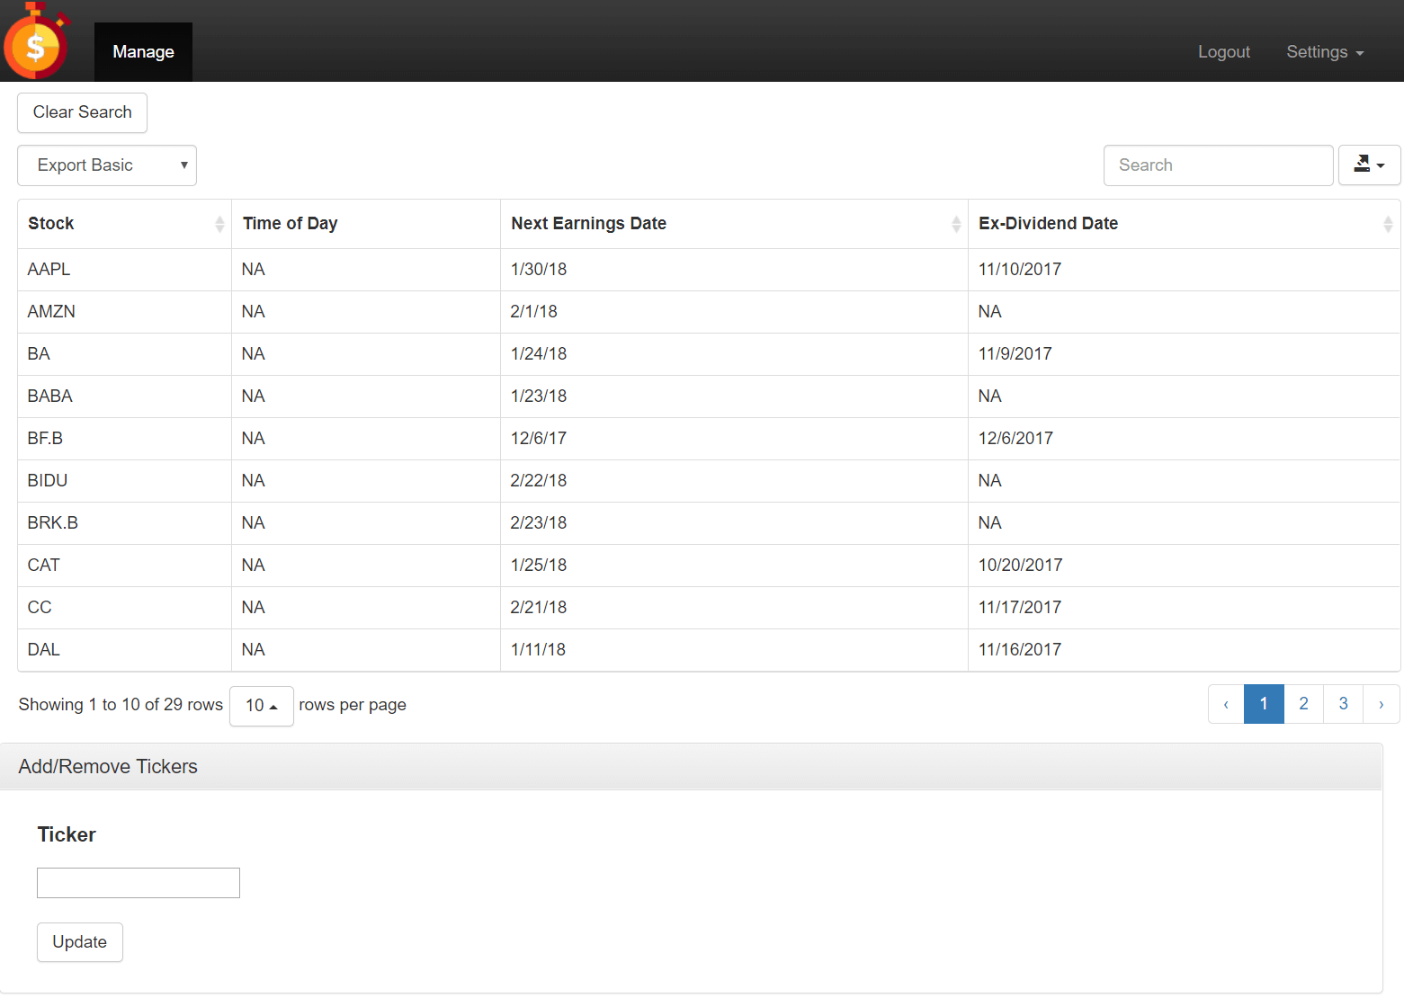Click ex-dividend date 11/17/2017
1404x1007 pixels.
pyautogui.click(x=1020, y=608)
